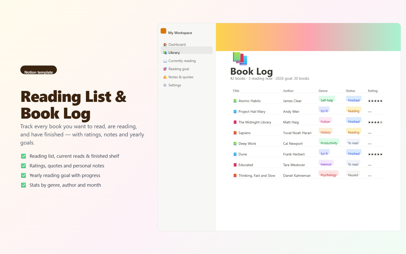Click the Paused status tag
Image resolution: width=406 pixels, height=254 pixels.
point(353,174)
